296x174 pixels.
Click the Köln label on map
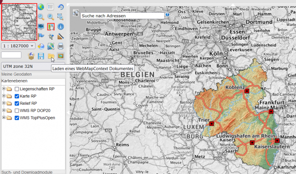(x=216, y=54)
